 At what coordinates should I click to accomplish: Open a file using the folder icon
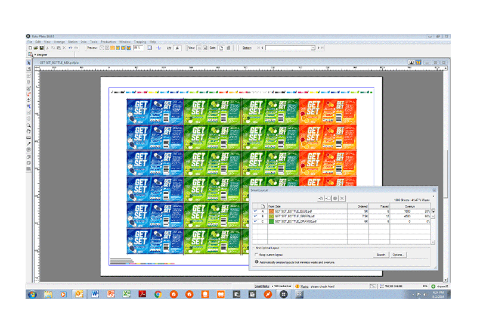[36, 48]
